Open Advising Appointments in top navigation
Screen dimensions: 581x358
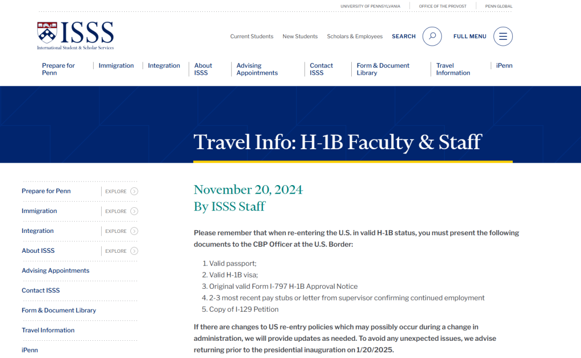pyautogui.click(x=257, y=69)
